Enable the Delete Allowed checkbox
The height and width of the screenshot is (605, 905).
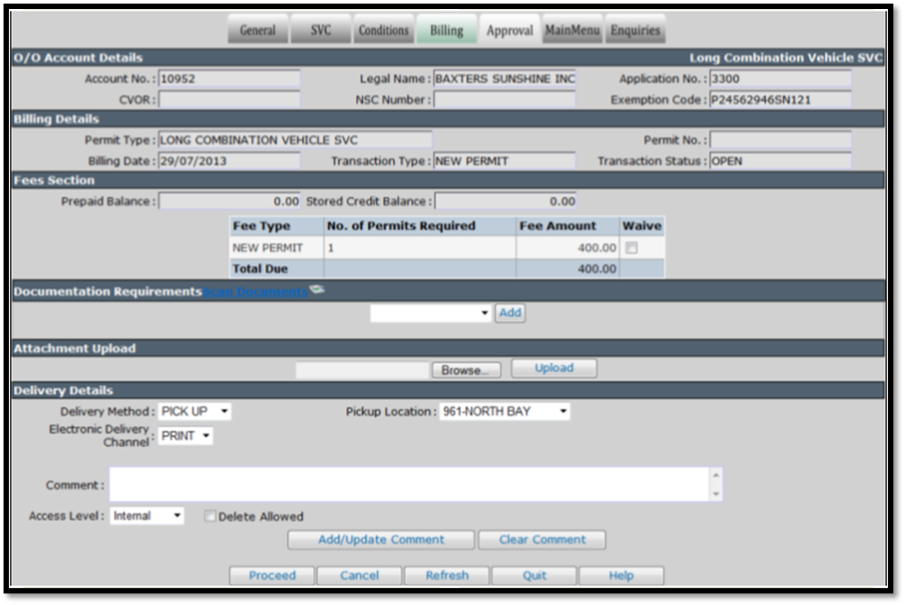[210, 516]
